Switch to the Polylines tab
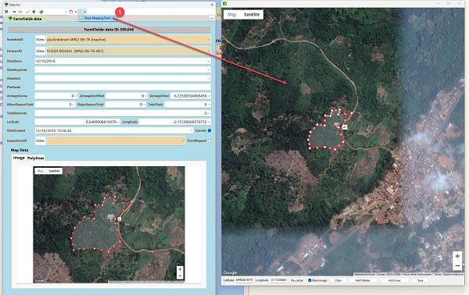The image size is (469, 295). [x=36, y=158]
